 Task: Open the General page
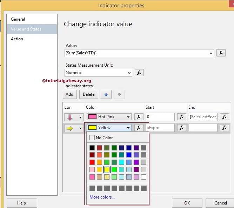[x=18, y=19]
